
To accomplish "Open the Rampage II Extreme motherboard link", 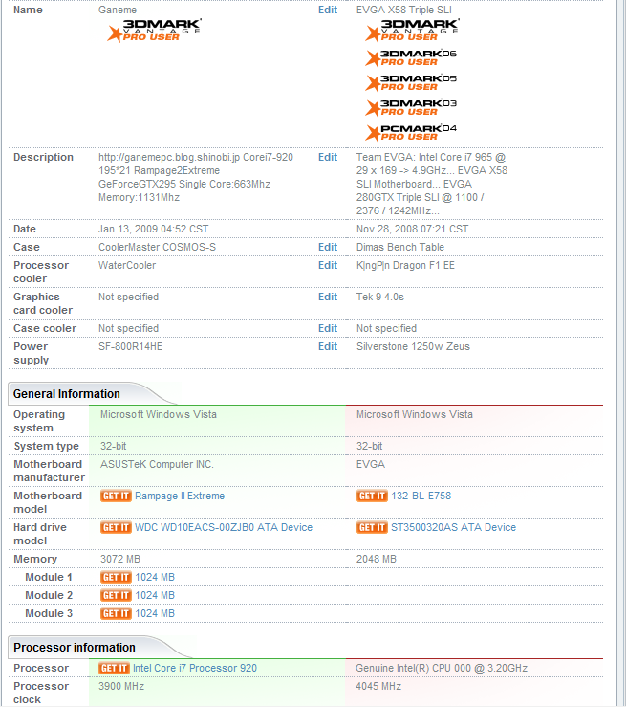I will coord(180,496).
